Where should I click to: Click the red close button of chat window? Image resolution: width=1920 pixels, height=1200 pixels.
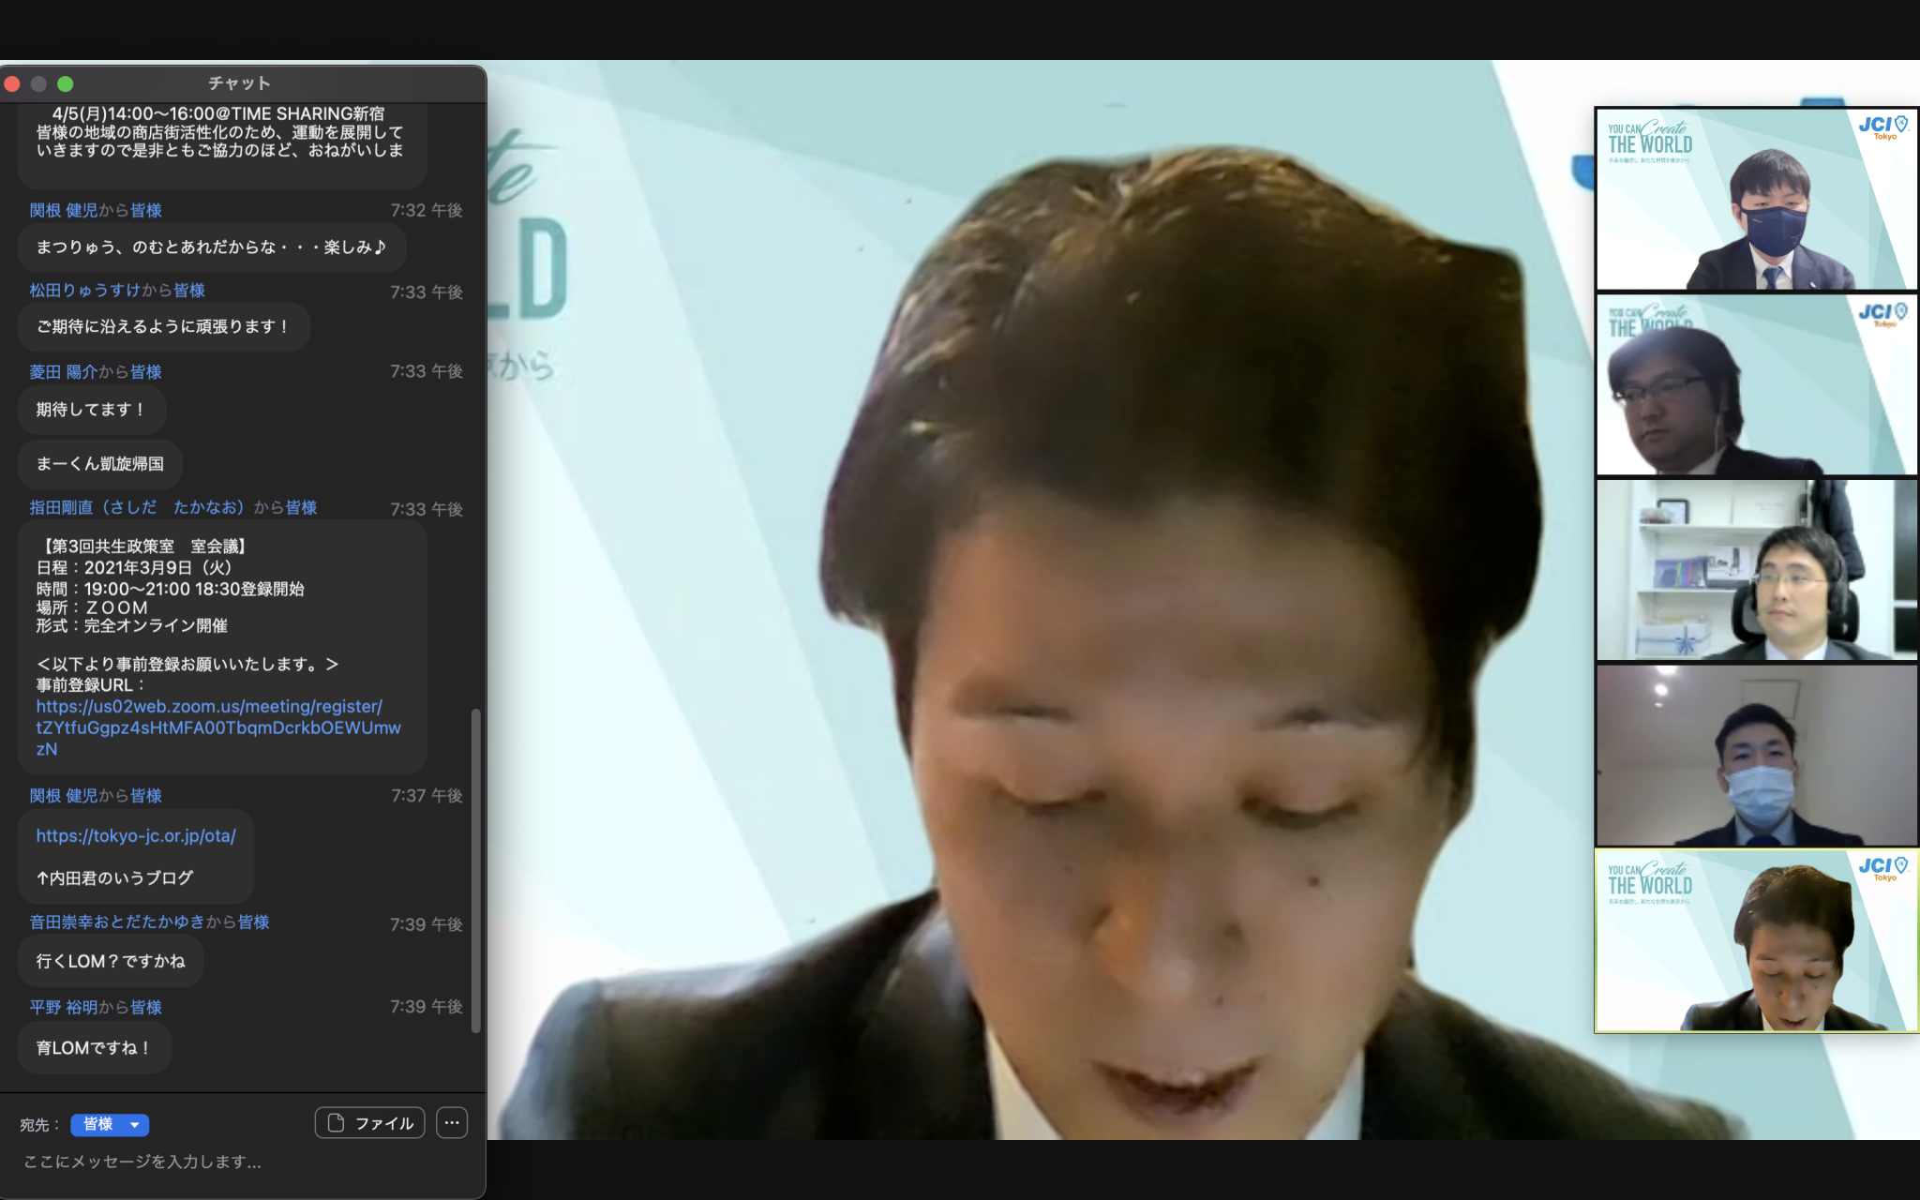click(x=12, y=83)
